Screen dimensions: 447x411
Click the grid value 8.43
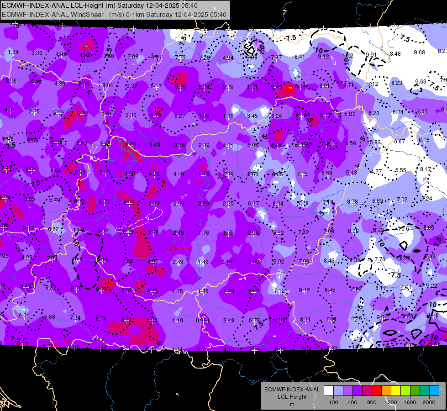click(x=329, y=261)
